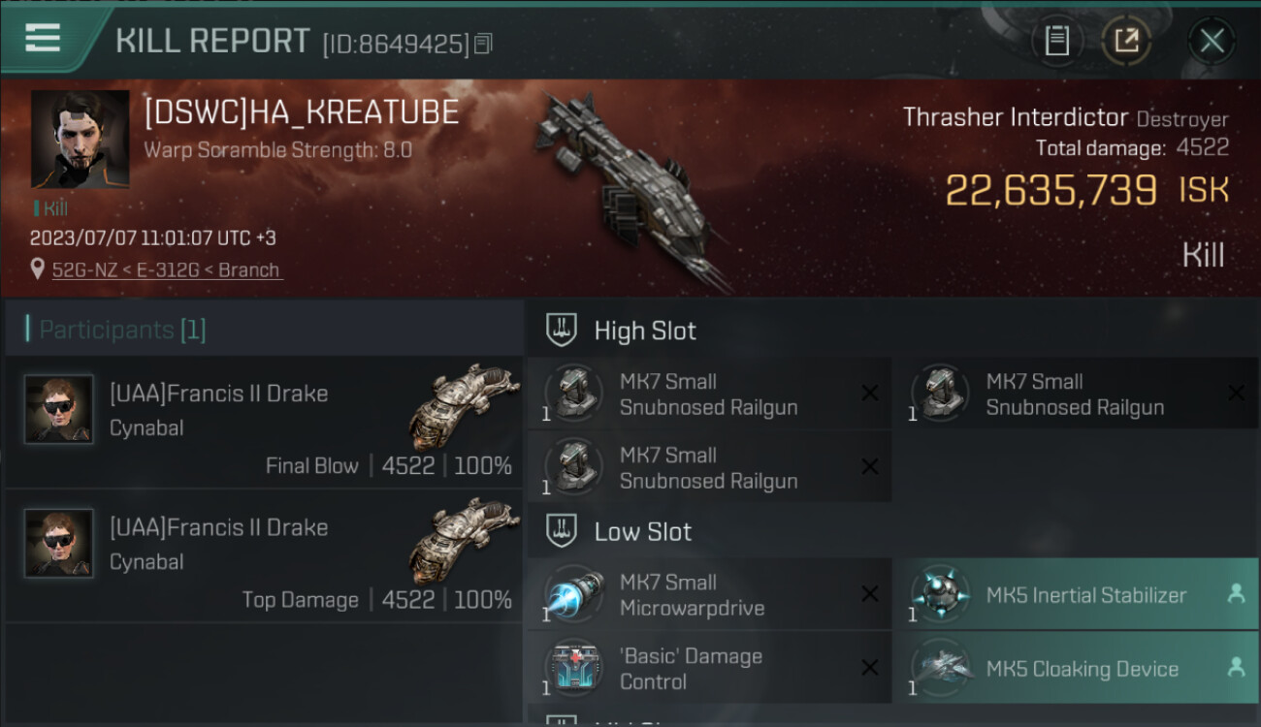Open HA_KREATUBE pilot portrait
This screenshot has width=1261, height=727.
click(80, 140)
